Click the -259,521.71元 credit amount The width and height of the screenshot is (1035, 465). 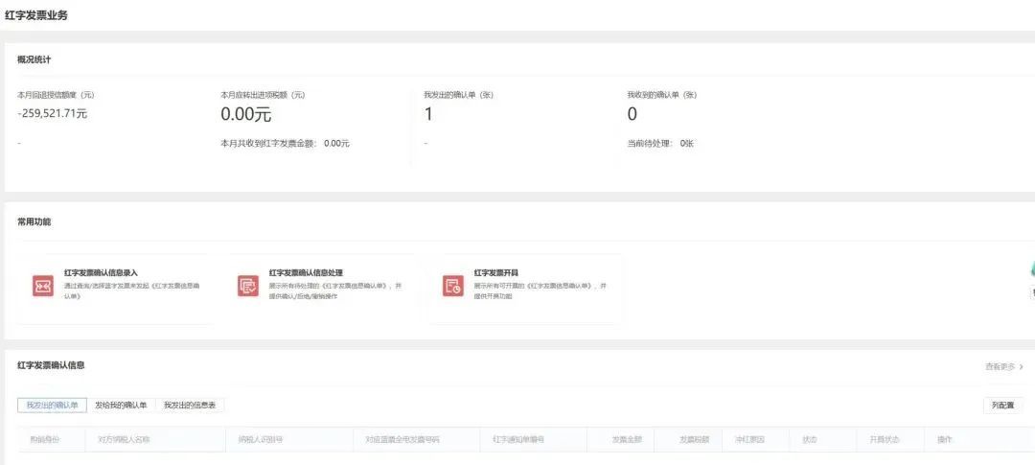(52, 113)
